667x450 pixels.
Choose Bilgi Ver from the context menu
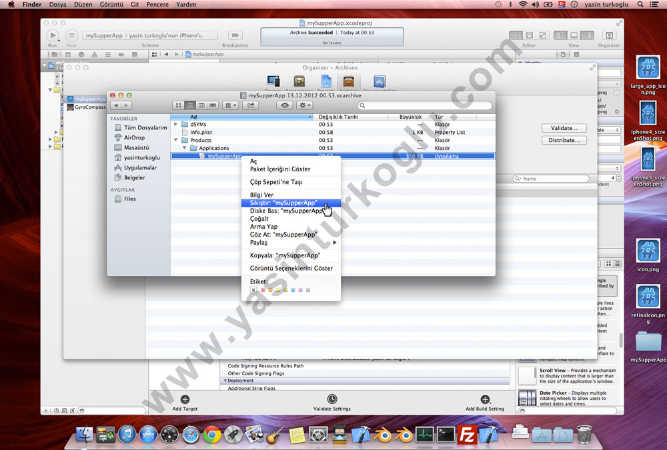(291, 195)
